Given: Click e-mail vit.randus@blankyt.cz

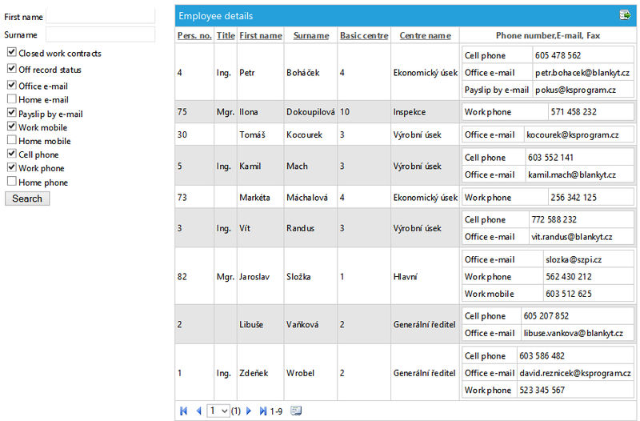Looking at the screenshot, I should 571,237.
